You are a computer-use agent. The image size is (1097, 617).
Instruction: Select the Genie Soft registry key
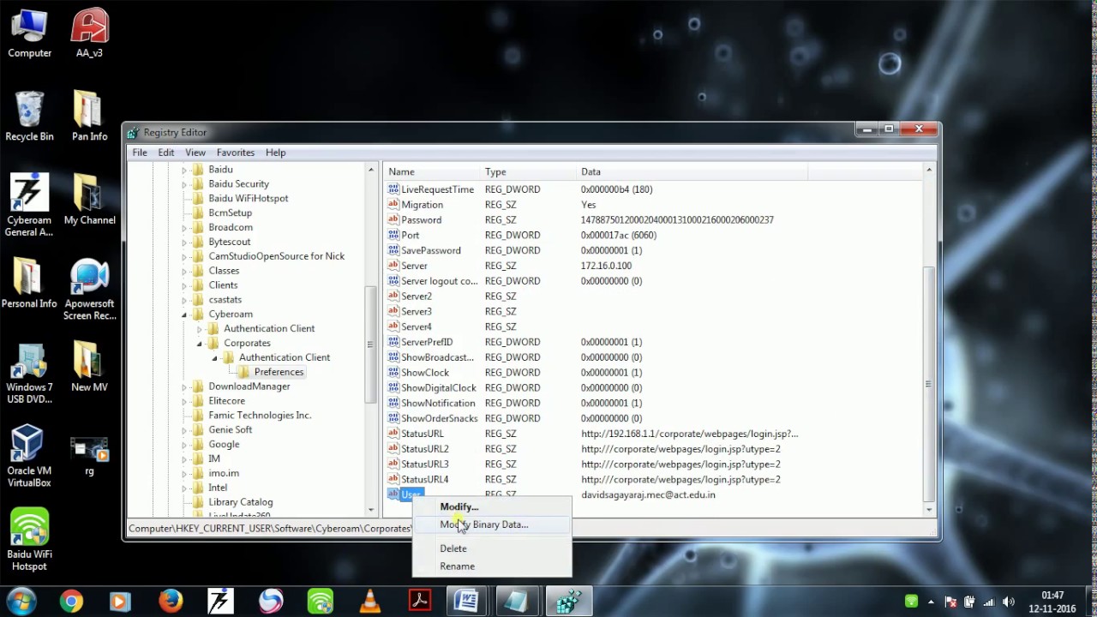230,429
